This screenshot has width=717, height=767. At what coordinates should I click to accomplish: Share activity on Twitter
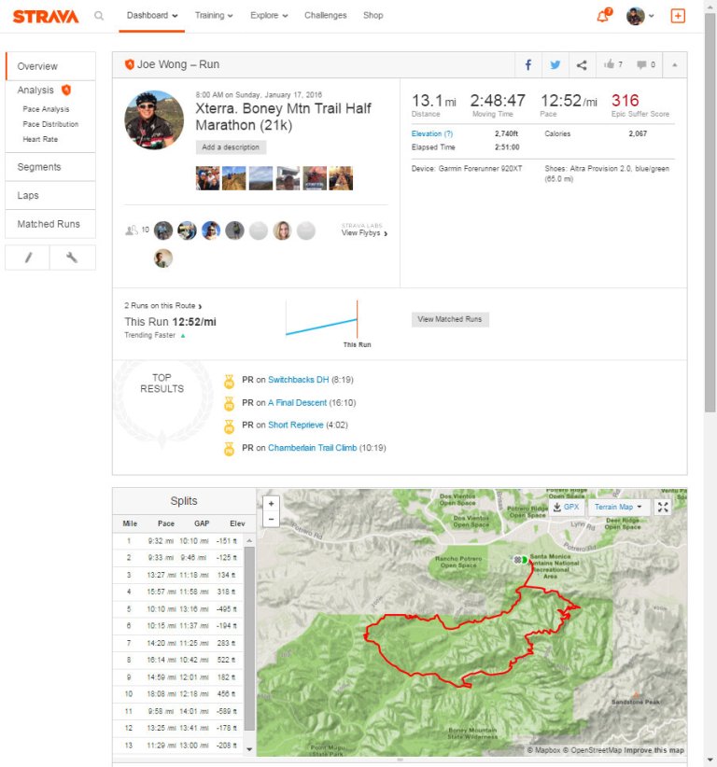pyautogui.click(x=555, y=65)
